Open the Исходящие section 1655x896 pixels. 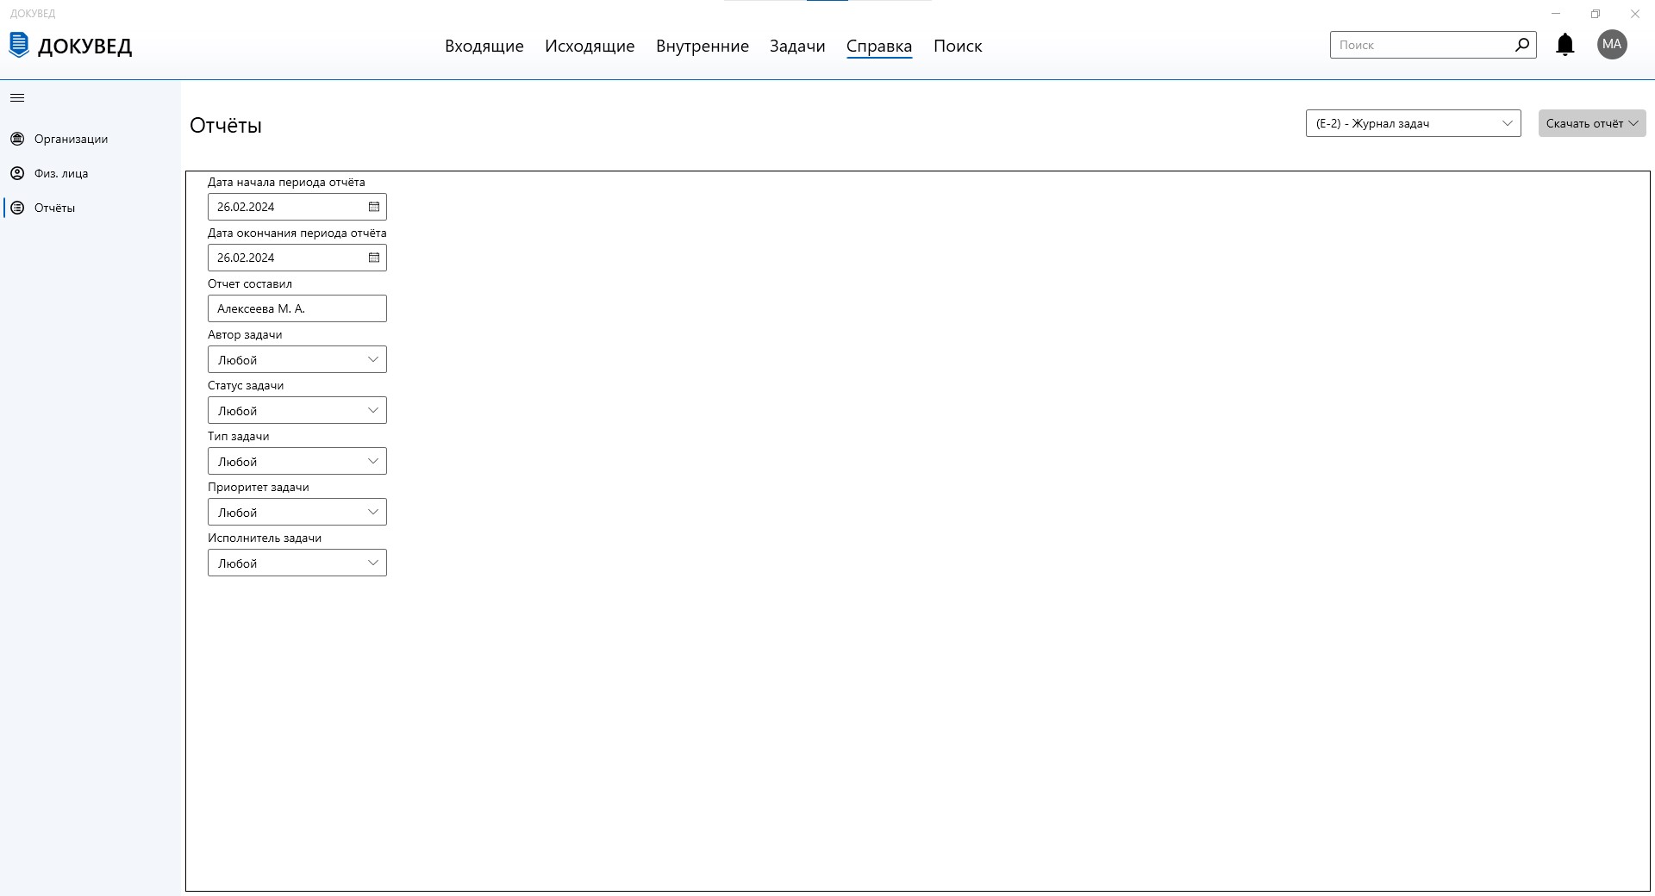point(590,47)
